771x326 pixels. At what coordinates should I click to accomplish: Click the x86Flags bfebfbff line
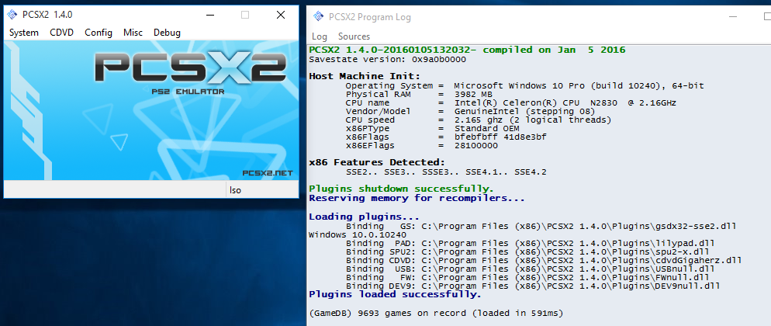[x=446, y=137]
